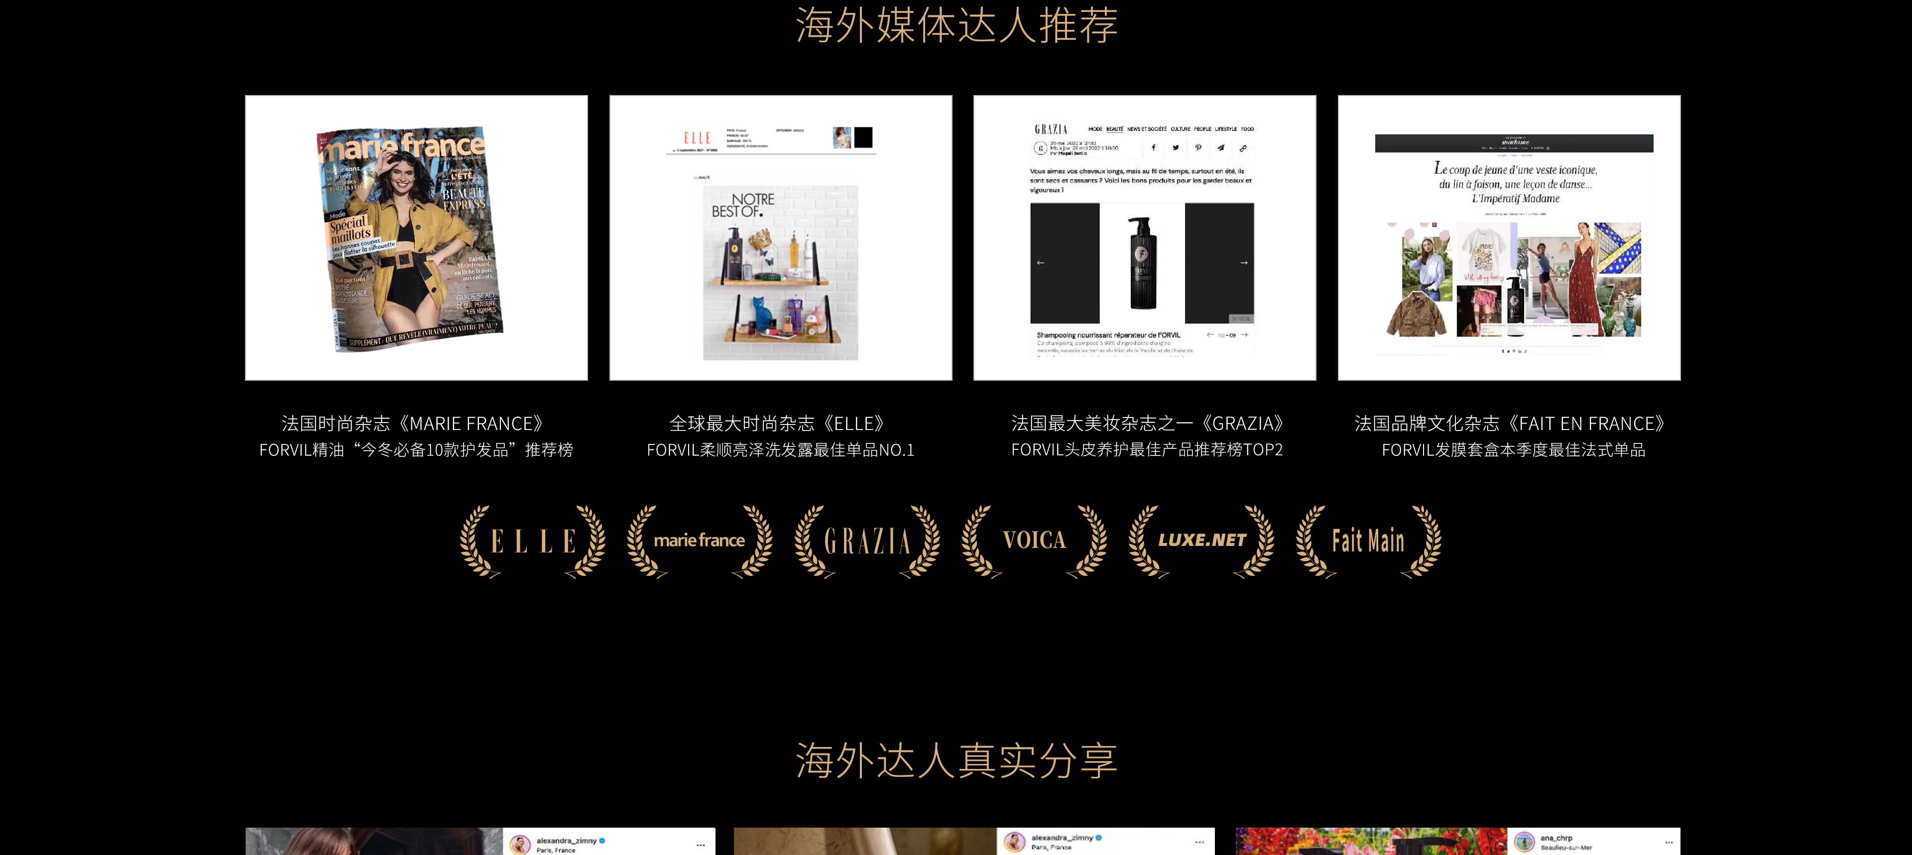Screen dimensions: 1912x855
Task: Click the Fait Main laurel logo
Action: [1369, 541]
